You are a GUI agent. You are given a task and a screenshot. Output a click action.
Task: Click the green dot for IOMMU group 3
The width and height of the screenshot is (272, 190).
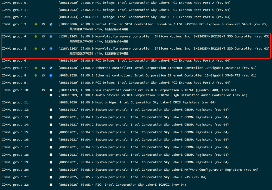click(x=36, y=24)
